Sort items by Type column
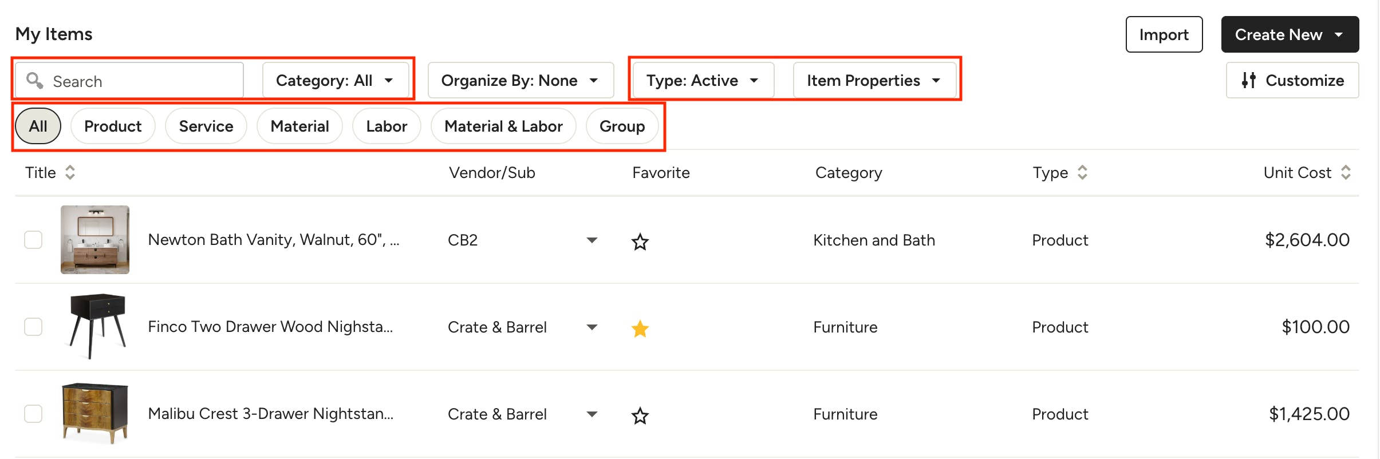The image size is (1380, 459). pos(1082,172)
